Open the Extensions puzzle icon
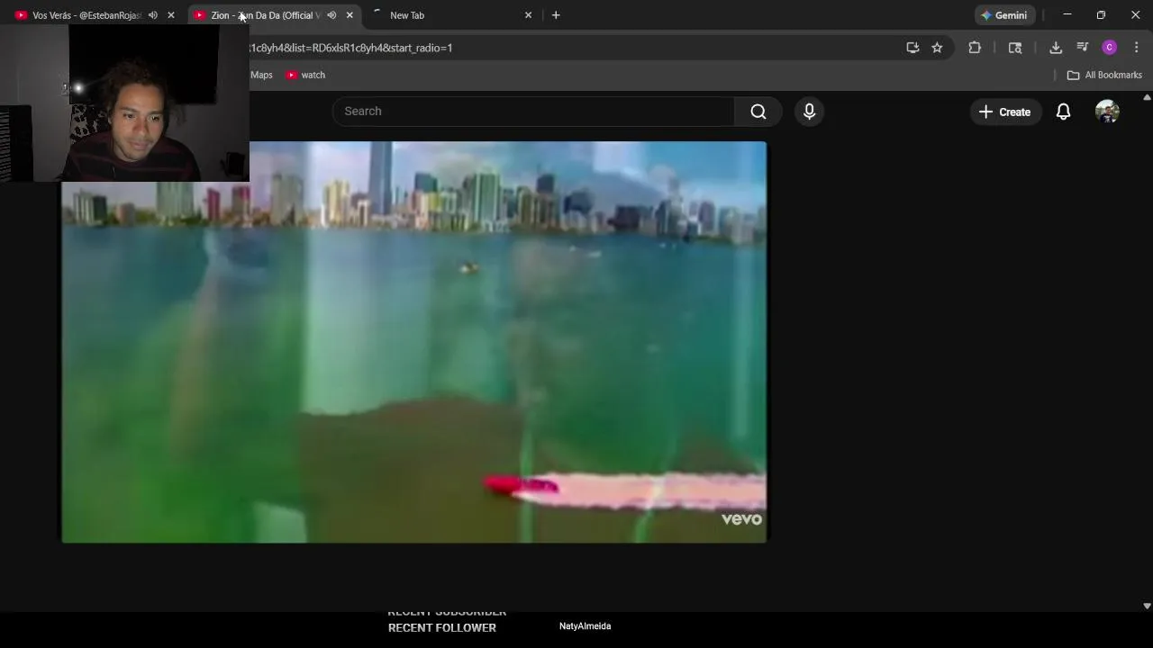 tap(975, 48)
